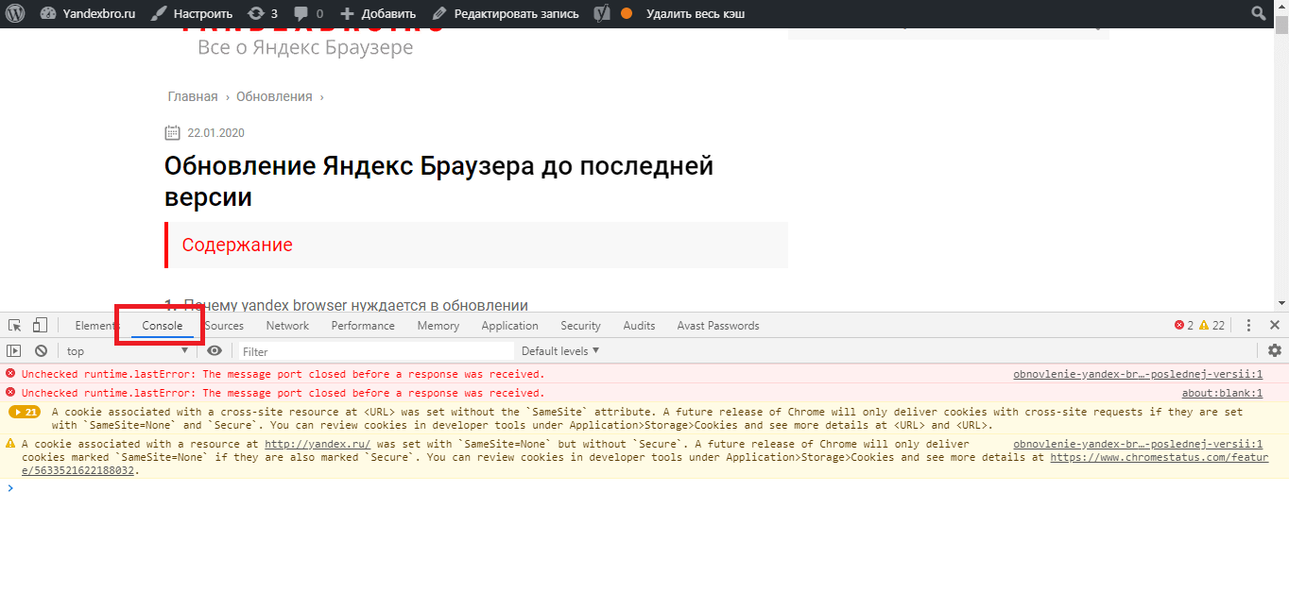Open the Добавить new content menu

tap(378, 13)
